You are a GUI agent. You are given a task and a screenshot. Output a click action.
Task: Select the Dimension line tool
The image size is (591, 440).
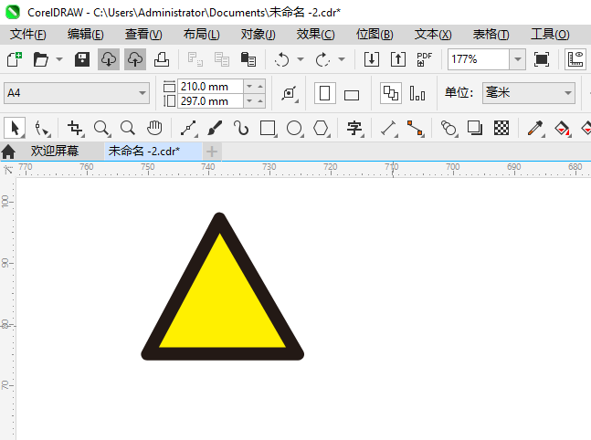click(x=388, y=128)
